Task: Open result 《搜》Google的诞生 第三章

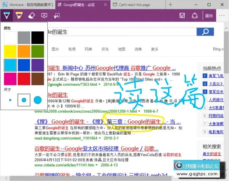Action: pyautogui.click(x=108, y=122)
